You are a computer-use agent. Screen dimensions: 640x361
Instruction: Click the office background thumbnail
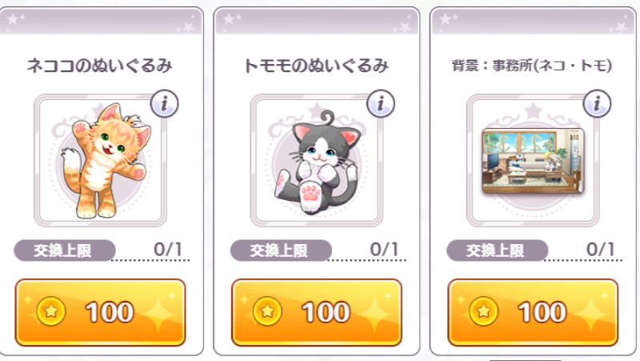[533, 161]
